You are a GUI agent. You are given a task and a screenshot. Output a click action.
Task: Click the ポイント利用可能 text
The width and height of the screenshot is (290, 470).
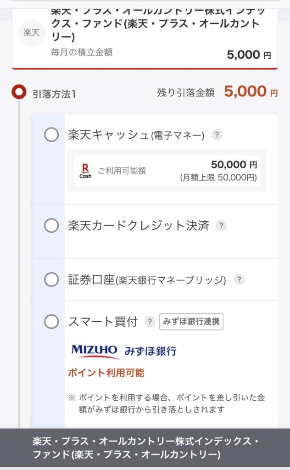coord(106,373)
